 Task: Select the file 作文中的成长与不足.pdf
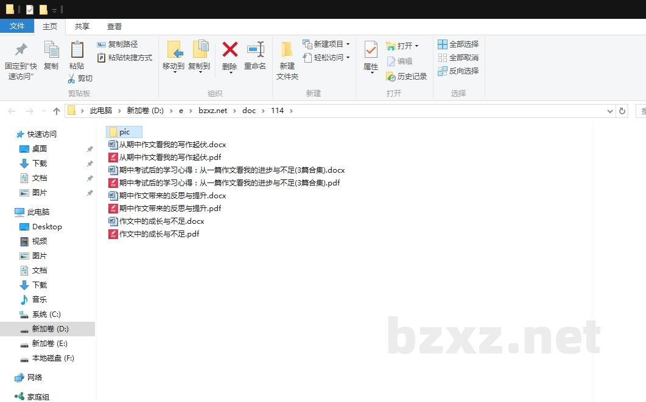[x=159, y=234]
